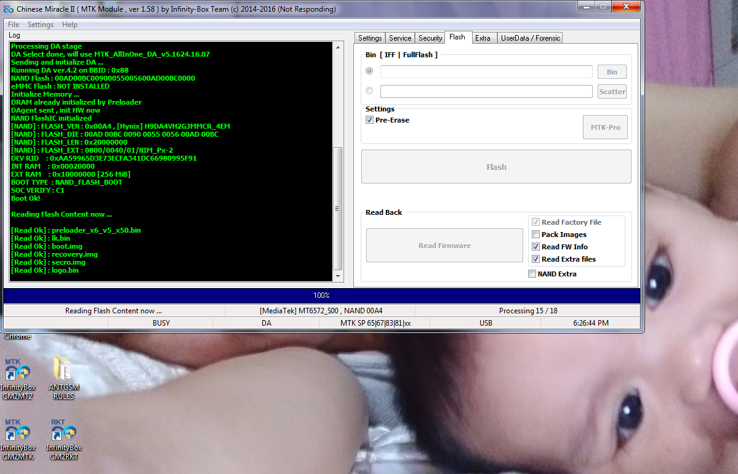Click the 100% progress bar
The image size is (738, 474).
pos(321,295)
